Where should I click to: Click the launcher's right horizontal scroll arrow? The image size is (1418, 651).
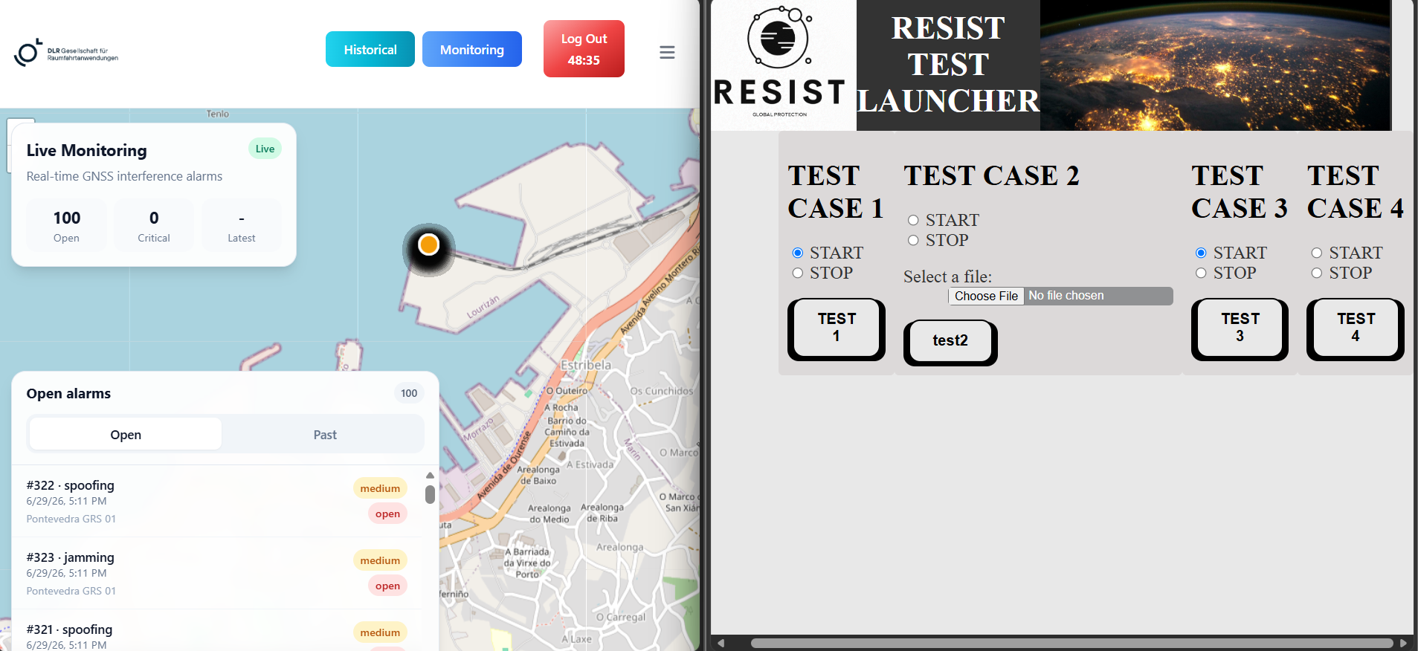(x=1403, y=643)
